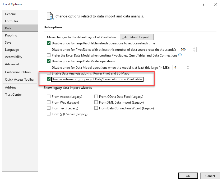
Task: Check From Web (Legacy) import wizard
Action: (49, 103)
